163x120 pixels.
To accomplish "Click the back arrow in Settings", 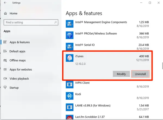I will tap(5, 3).
